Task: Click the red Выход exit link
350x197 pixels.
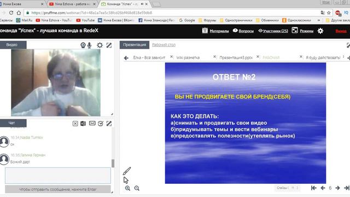Action: [x=341, y=31]
